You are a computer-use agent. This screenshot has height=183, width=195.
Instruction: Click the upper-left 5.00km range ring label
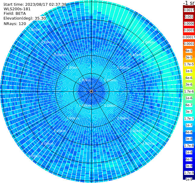[x=34, y=30]
